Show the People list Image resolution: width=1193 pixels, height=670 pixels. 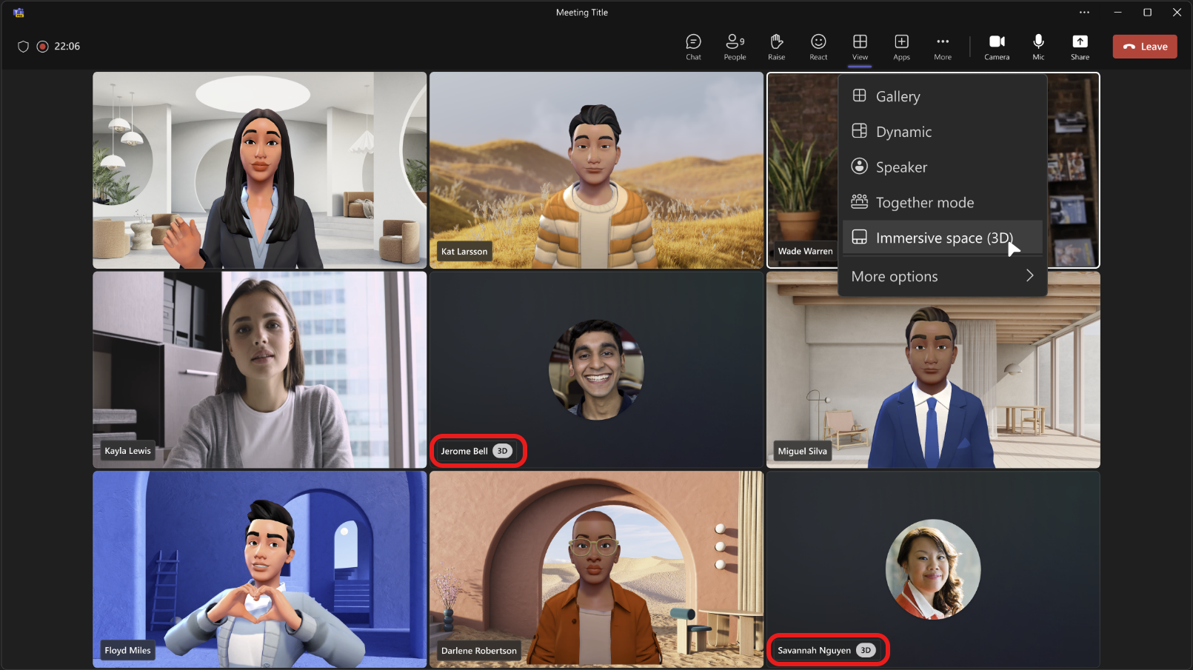point(735,46)
